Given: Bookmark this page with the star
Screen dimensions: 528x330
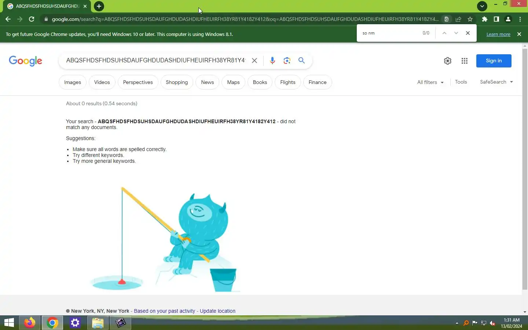Looking at the screenshot, I should [470, 19].
